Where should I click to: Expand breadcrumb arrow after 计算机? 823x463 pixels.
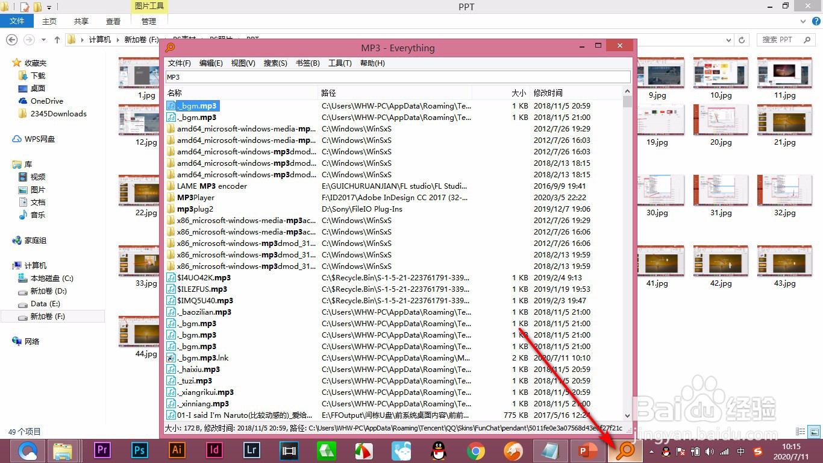118,40
